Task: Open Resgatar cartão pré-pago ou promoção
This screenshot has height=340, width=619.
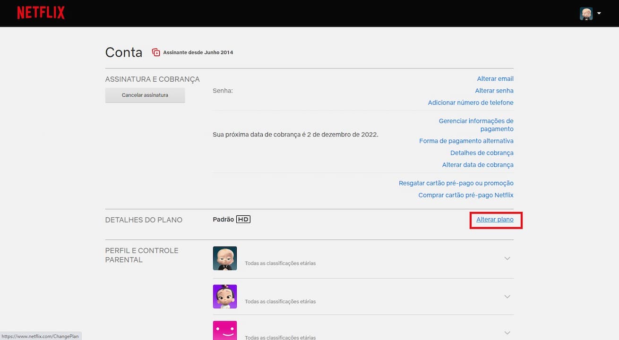Action: pyautogui.click(x=456, y=183)
